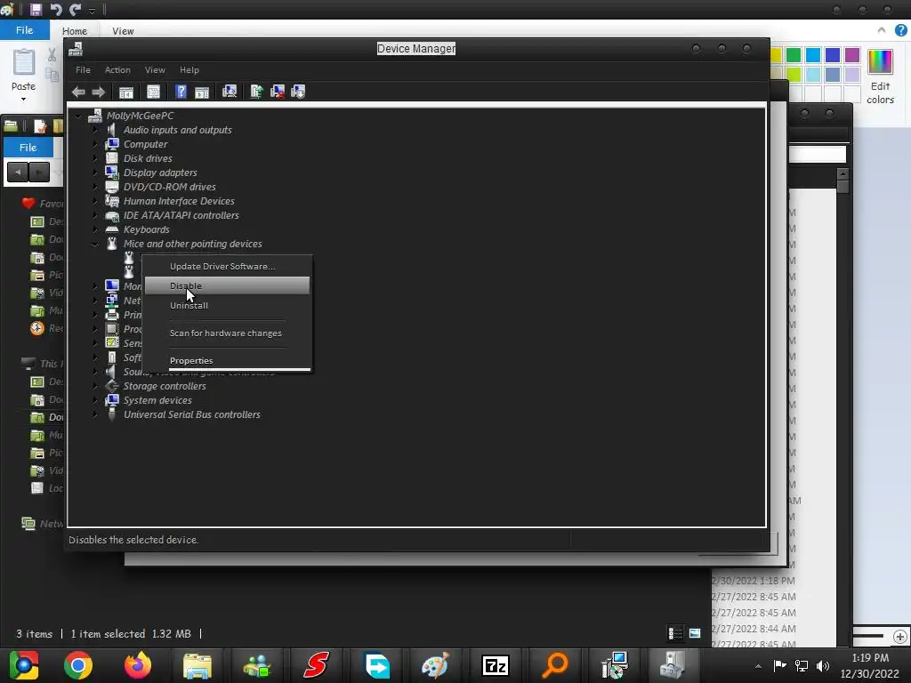The image size is (911, 683).
Task: Collapse Mice and other pointing devices
Action: point(94,245)
